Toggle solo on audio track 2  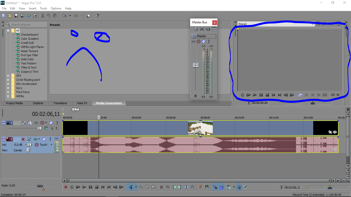[50, 139]
